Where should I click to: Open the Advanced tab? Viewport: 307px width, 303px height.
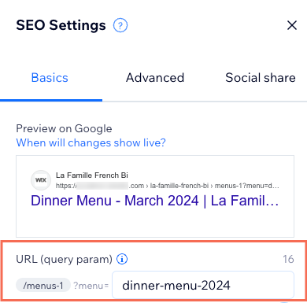pyautogui.click(x=155, y=78)
